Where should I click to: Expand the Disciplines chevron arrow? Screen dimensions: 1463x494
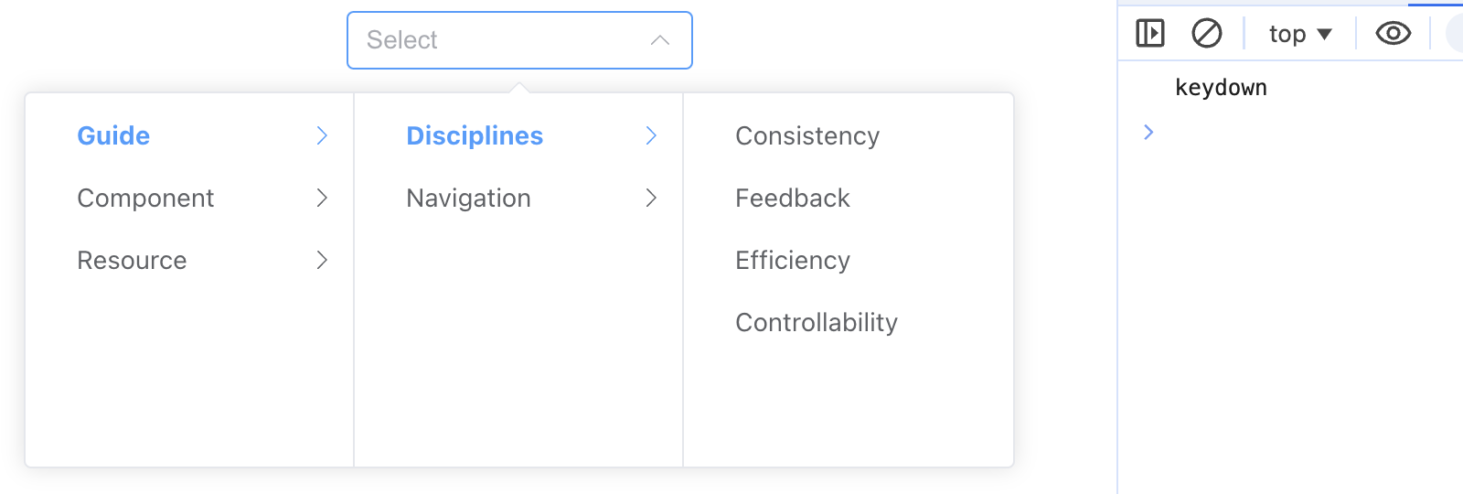pyautogui.click(x=651, y=135)
